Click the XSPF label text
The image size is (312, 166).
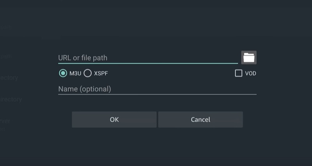pyautogui.click(x=101, y=73)
